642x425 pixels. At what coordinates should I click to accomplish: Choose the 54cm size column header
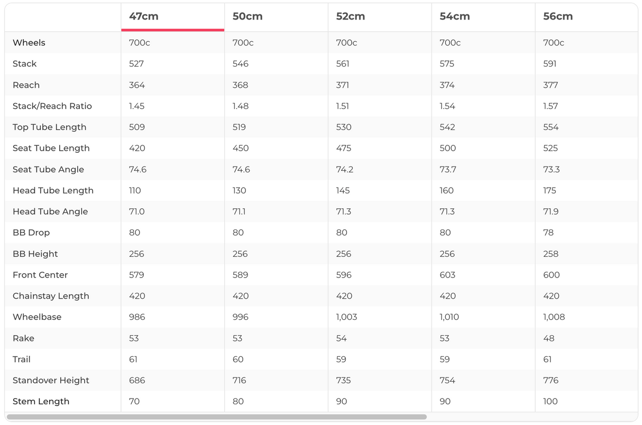pos(454,16)
